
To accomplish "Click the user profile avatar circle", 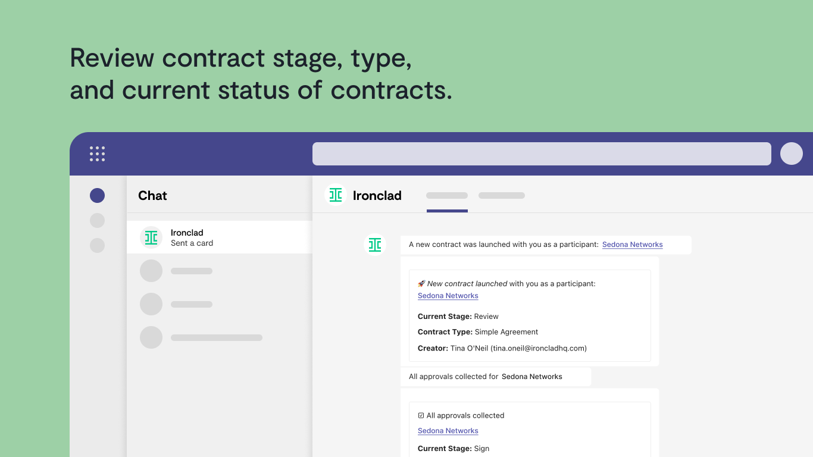I will [791, 154].
